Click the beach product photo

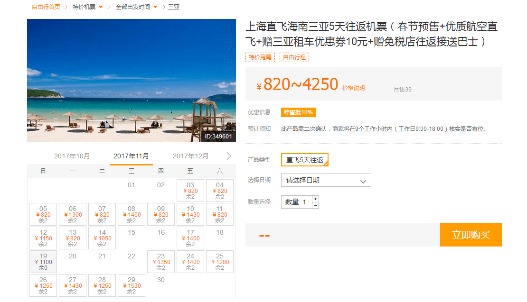point(132,81)
